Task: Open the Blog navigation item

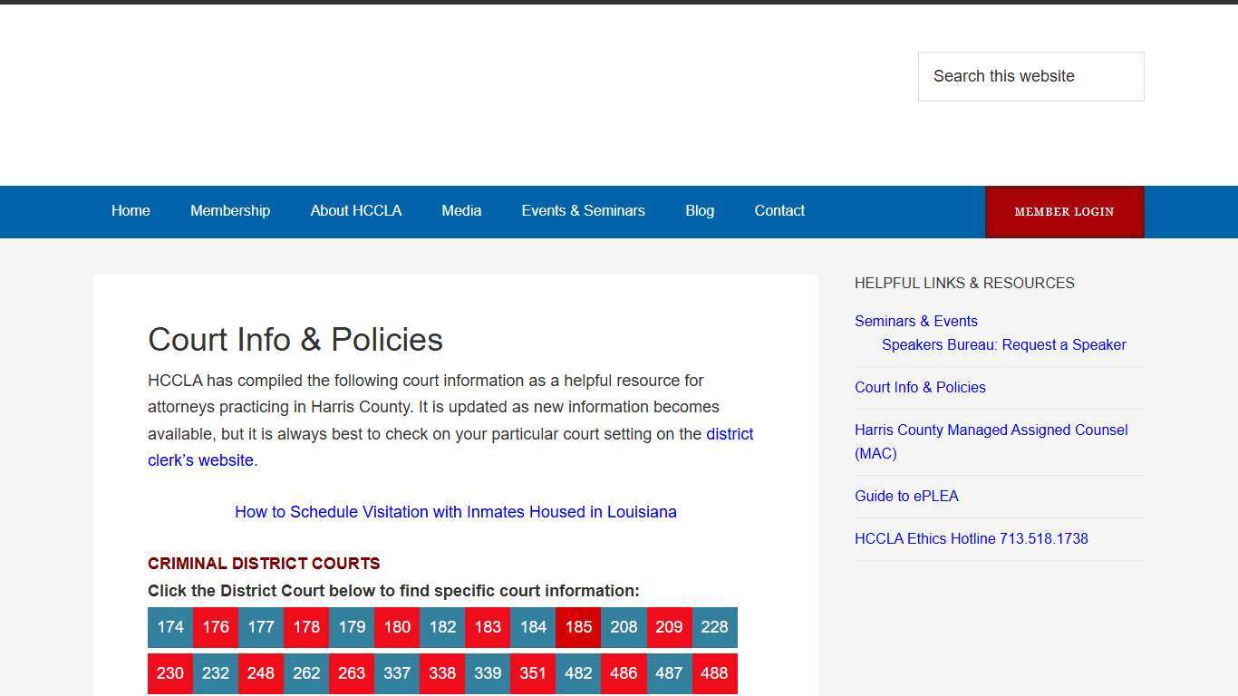Action: click(x=699, y=211)
